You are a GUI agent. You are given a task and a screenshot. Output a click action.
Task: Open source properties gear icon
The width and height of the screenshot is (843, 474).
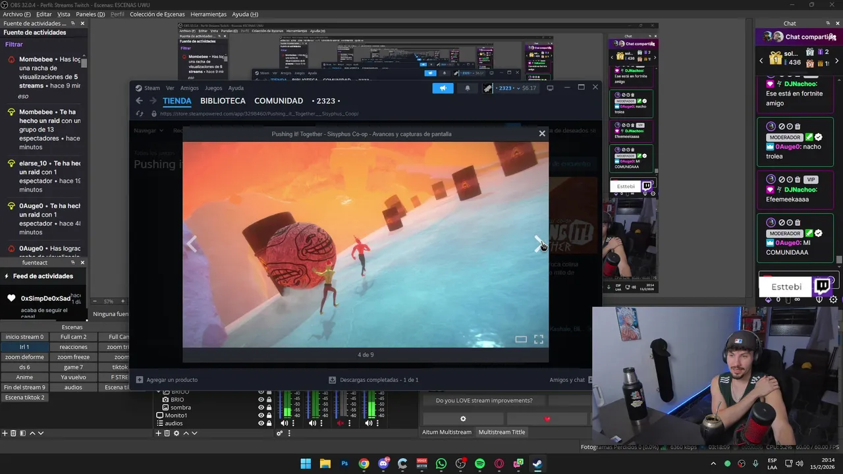[x=176, y=433]
